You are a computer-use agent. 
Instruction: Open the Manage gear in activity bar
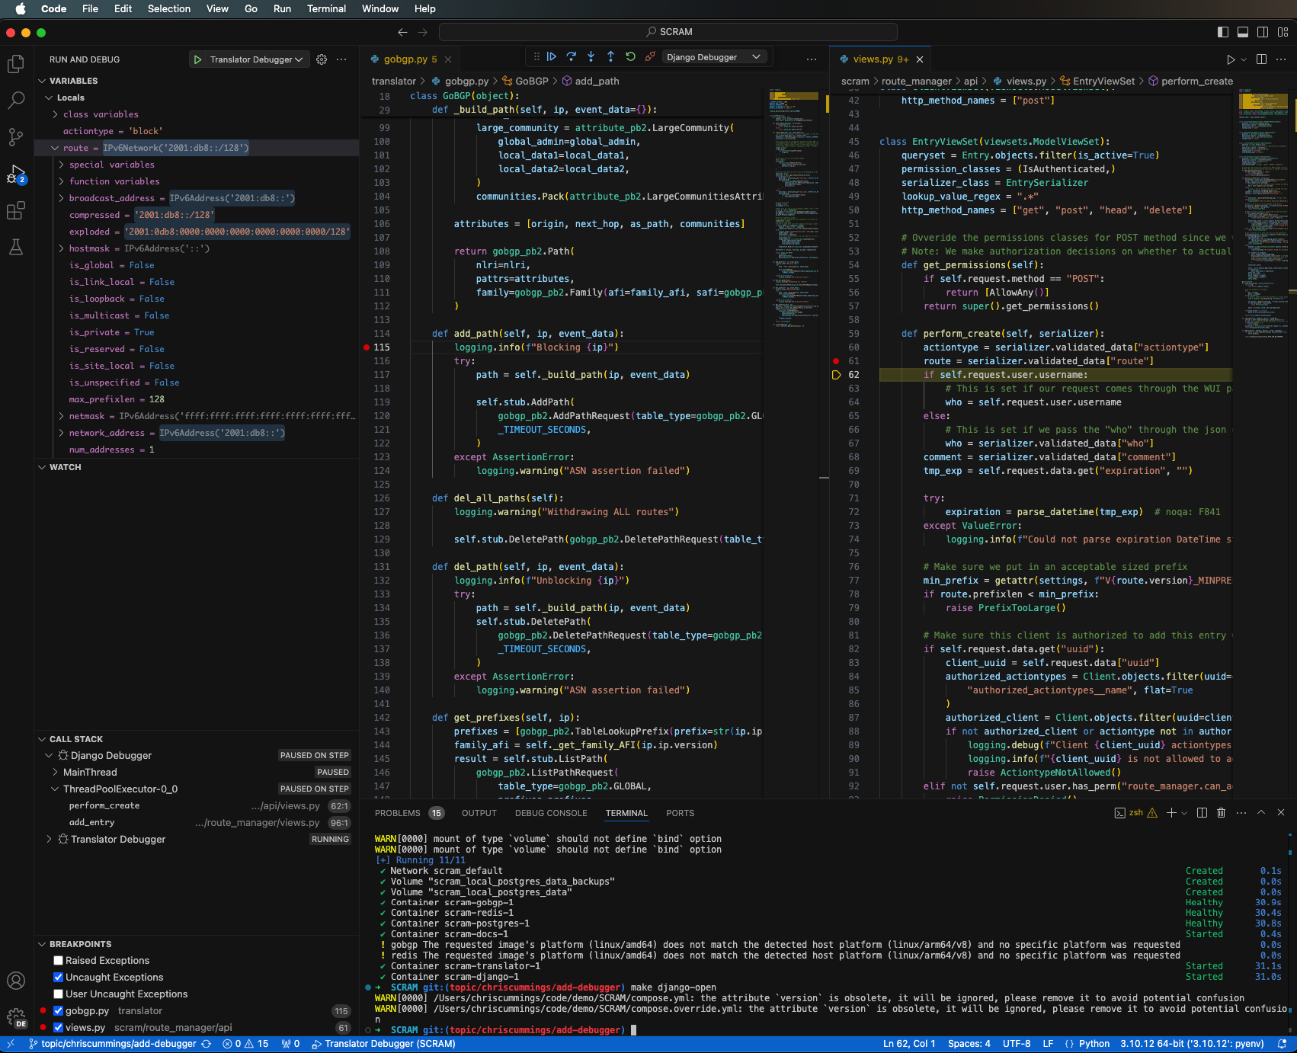click(16, 1017)
